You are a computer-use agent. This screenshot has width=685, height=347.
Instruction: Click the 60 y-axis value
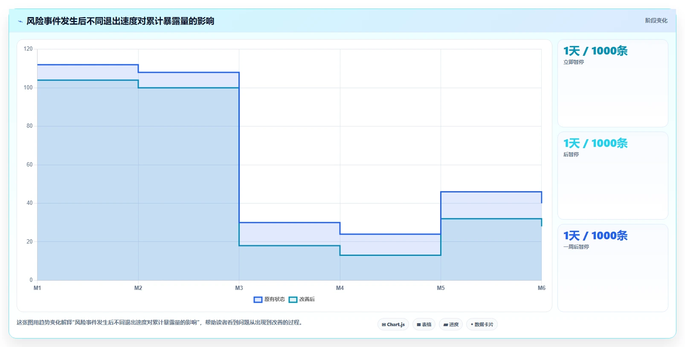tap(29, 165)
